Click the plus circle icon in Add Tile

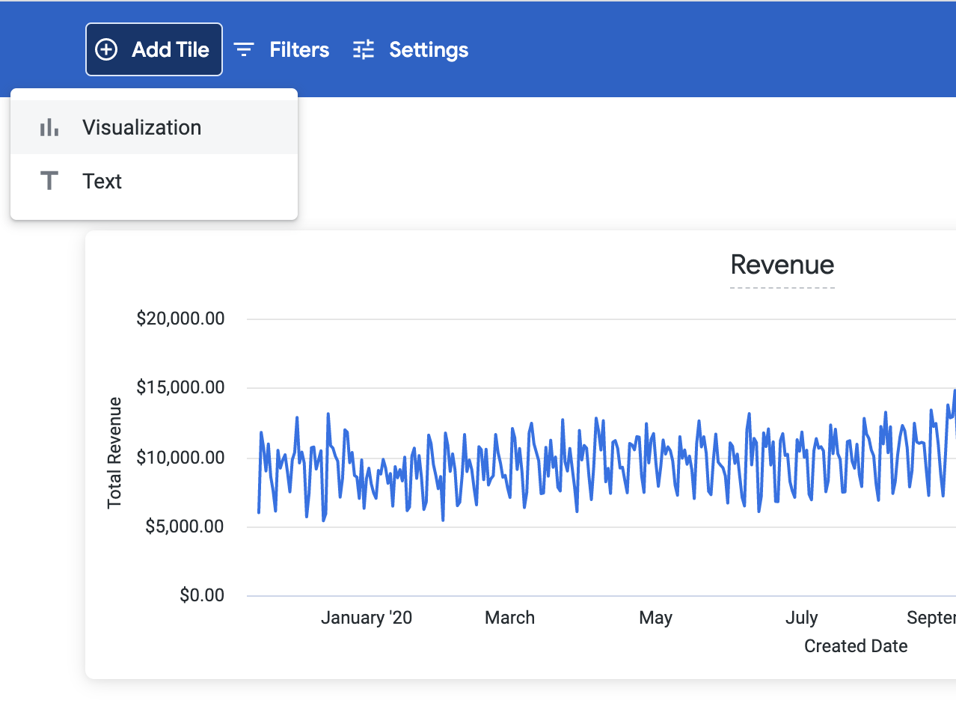107,50
